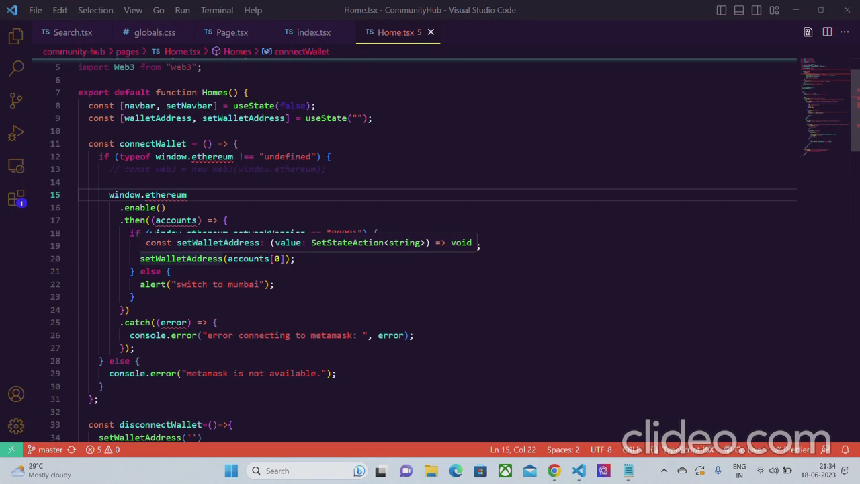Open the Help menu
This screenshot has height=484, width=860.
253,10
